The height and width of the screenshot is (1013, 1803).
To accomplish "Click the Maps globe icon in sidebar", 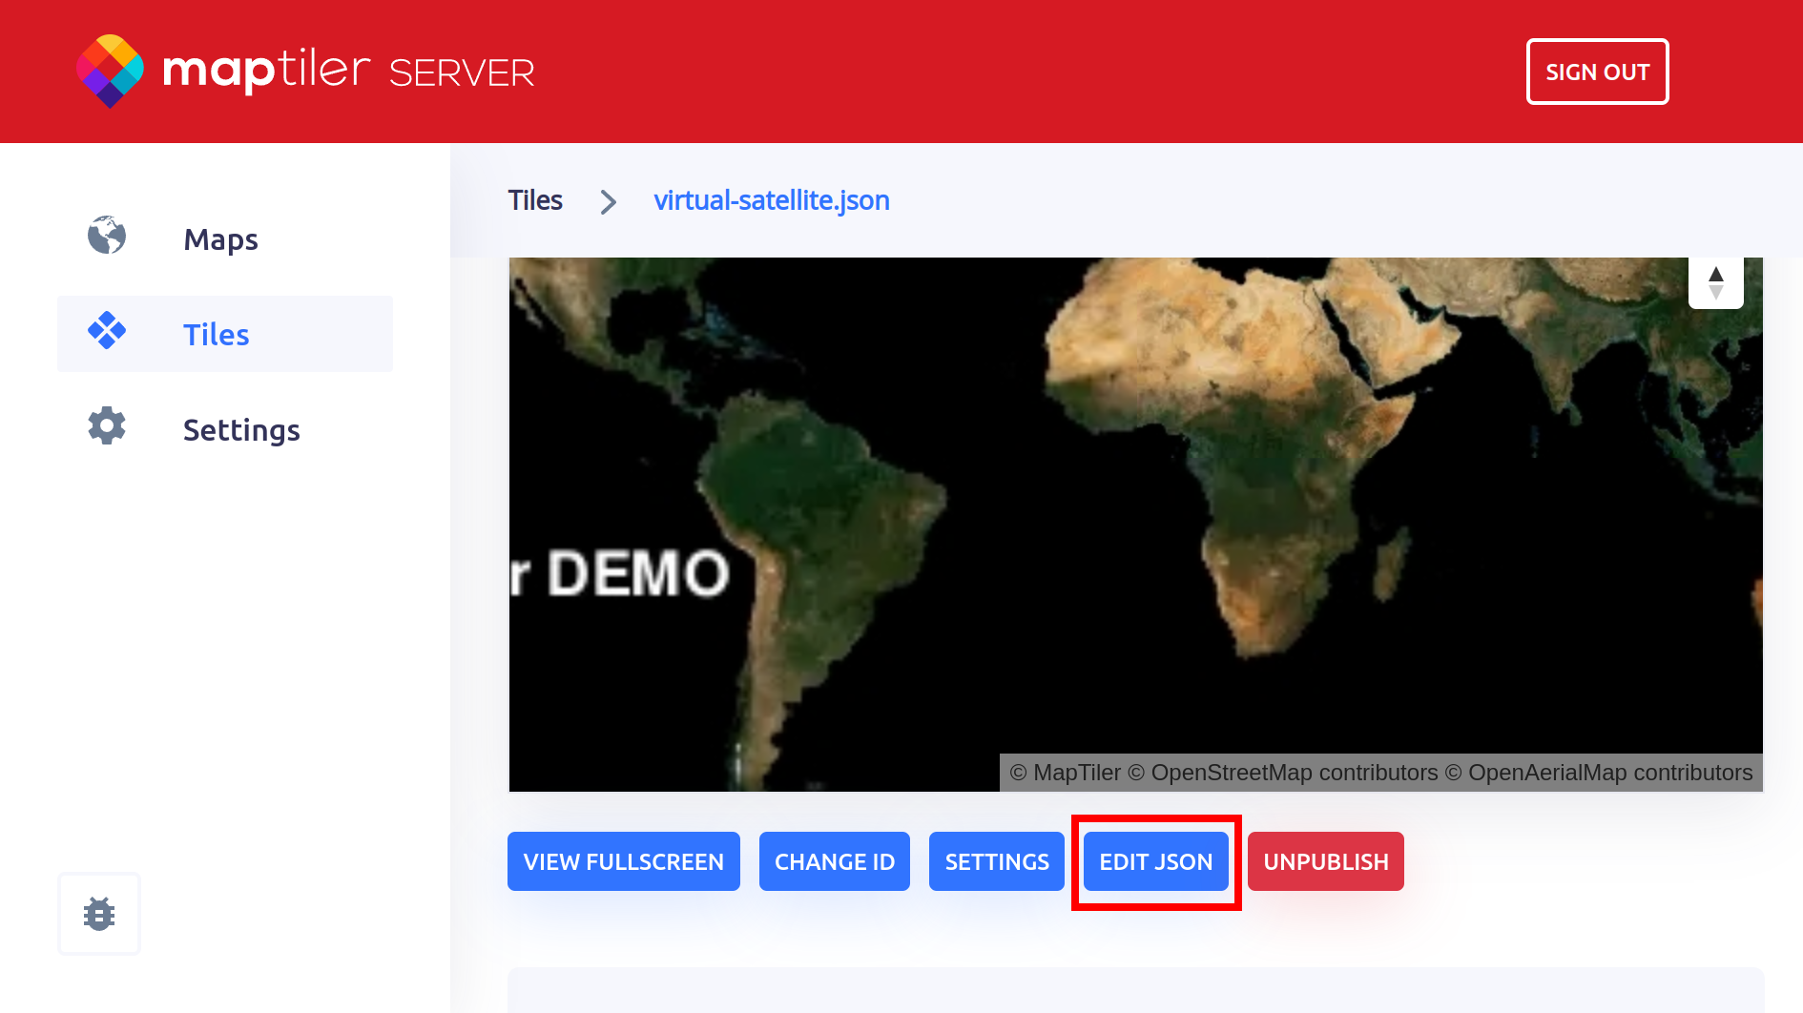I will [107, 236].
